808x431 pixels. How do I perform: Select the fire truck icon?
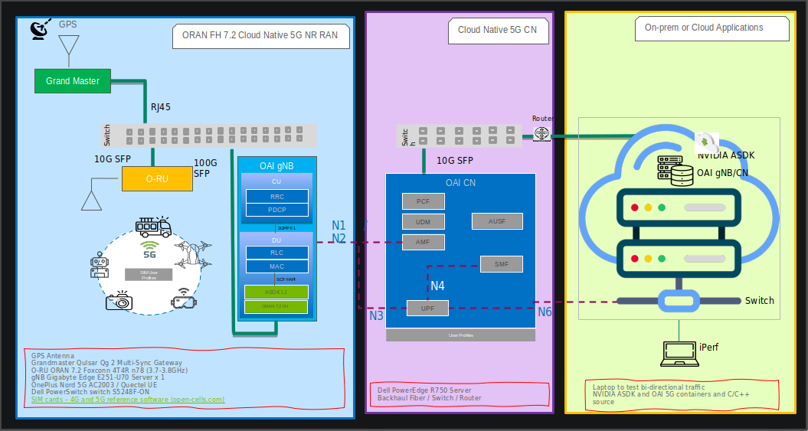pos(153,227)
